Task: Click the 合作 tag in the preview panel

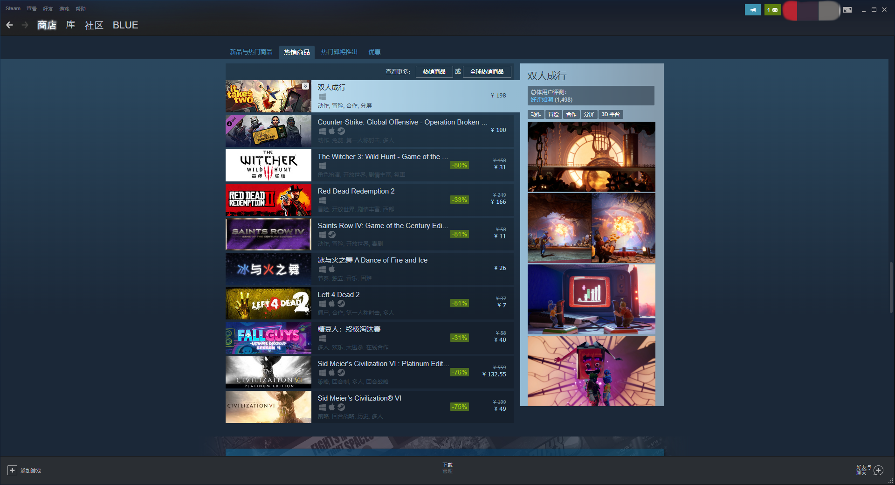Action: click(x=571, y=115)
